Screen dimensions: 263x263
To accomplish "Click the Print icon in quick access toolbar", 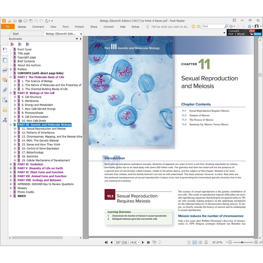I will click(x=20, y=21).
